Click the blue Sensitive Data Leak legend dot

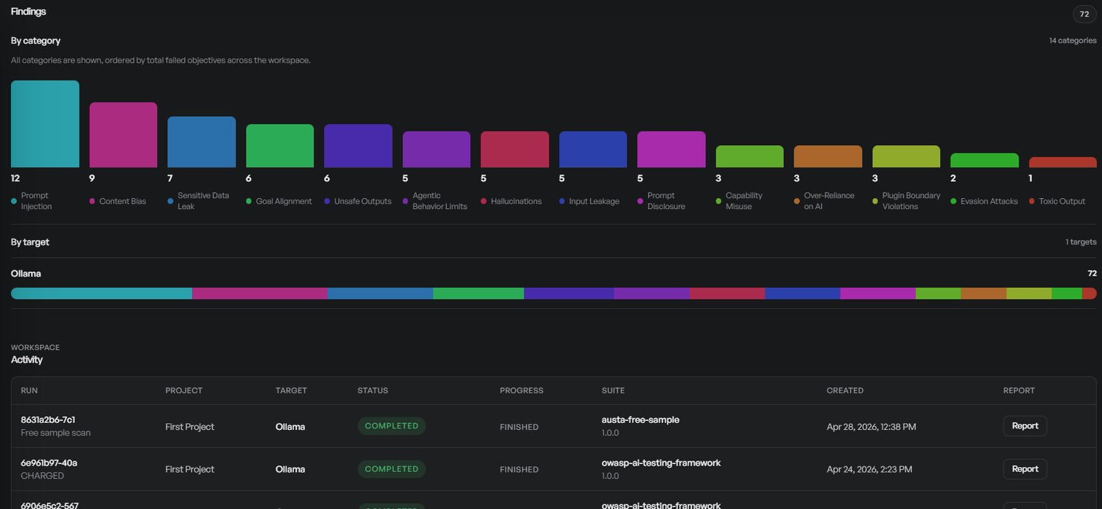point(170,202)
